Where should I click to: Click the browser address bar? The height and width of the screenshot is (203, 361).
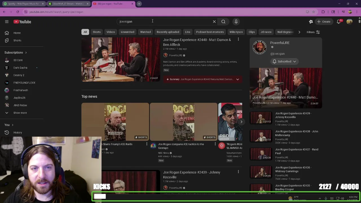click(x=164, y=12)
